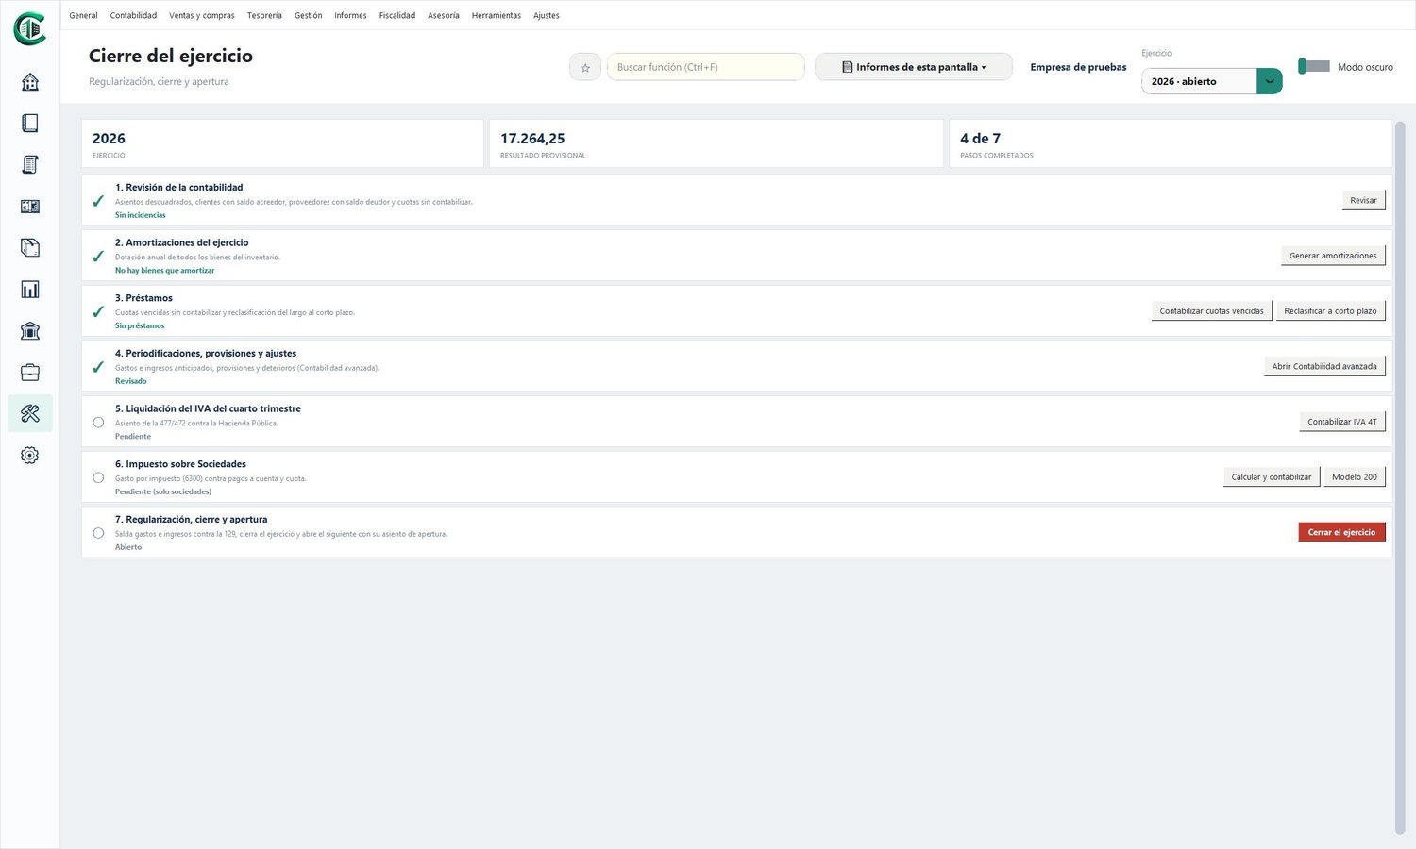The height and width of the screenshot is (849, 1416).
Task: Click the 17.264,25 resultado provisional value
Action: 532,139
